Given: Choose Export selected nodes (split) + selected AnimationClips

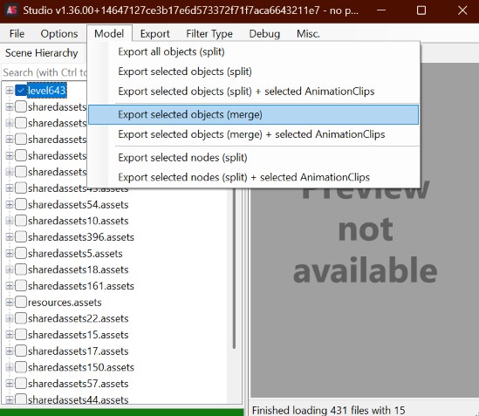Looking at the screenshot, I should 253,177.
